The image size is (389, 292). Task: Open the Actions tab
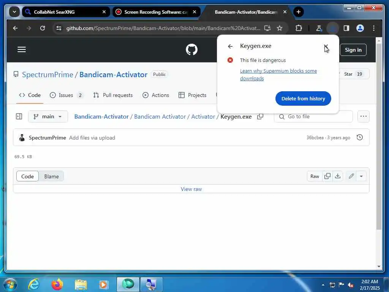tap(156, 95)
